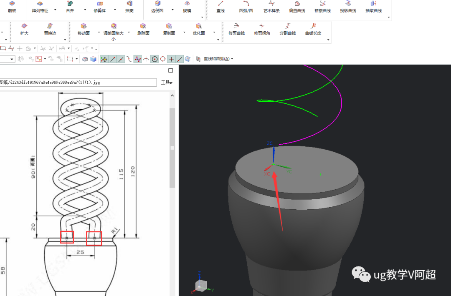Toggle the arc center snap option
451x296 pixels.
[155, 59]
